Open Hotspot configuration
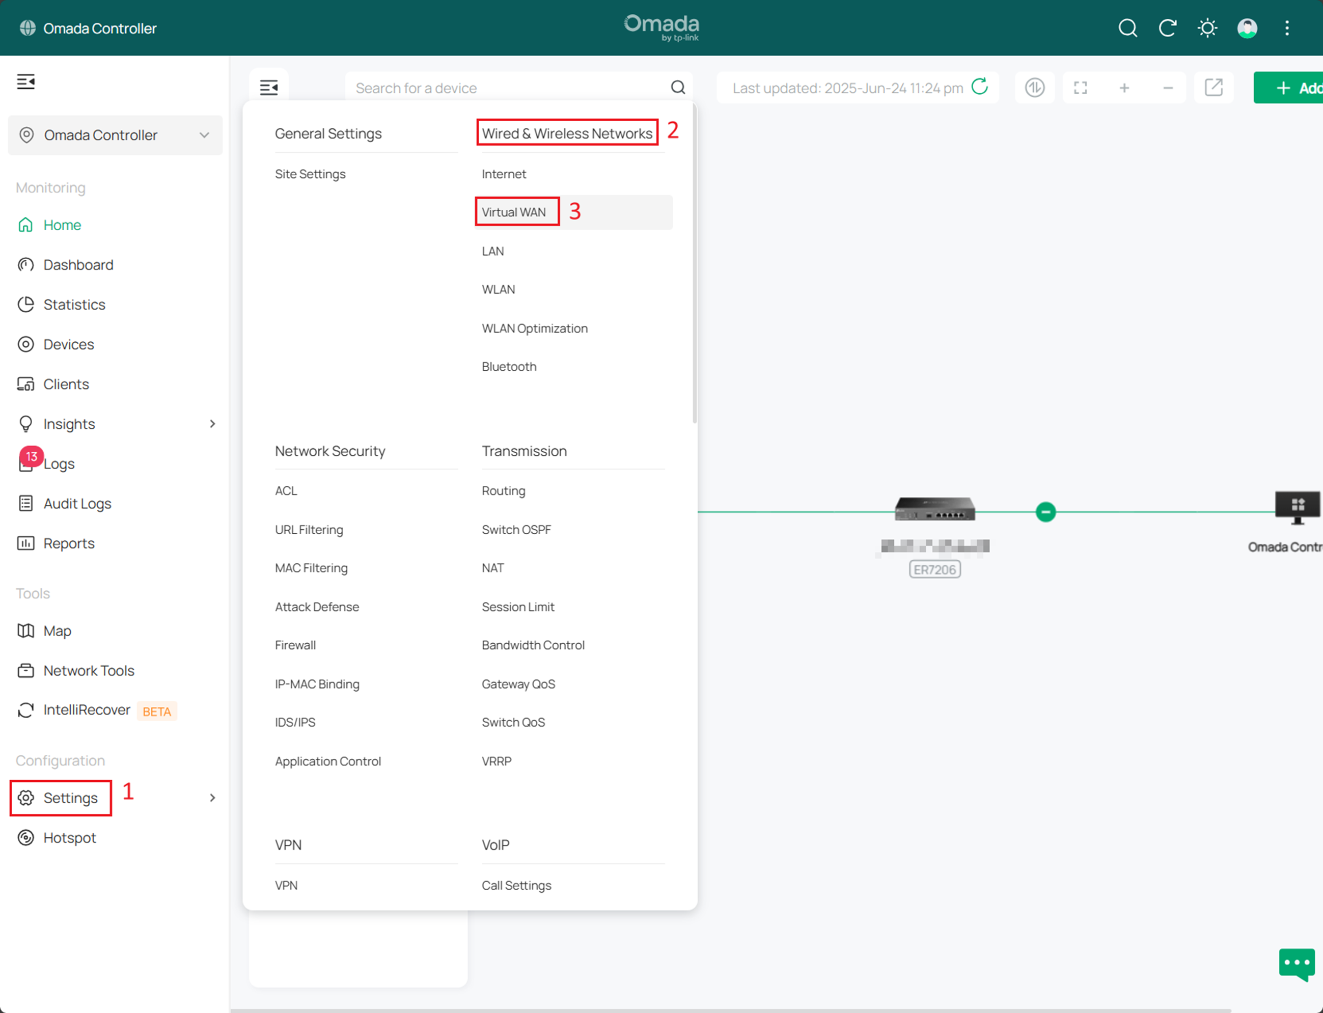 [69, 837]
